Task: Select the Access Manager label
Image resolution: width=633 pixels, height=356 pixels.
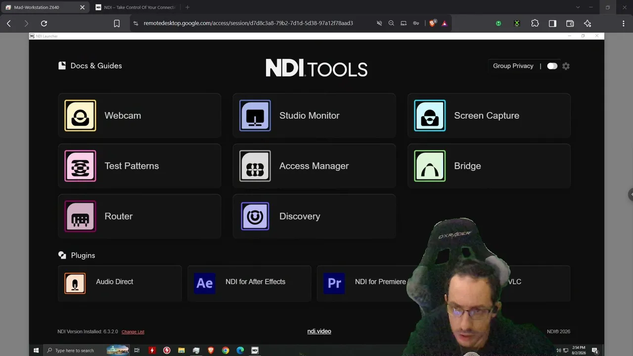Action: 314,166
